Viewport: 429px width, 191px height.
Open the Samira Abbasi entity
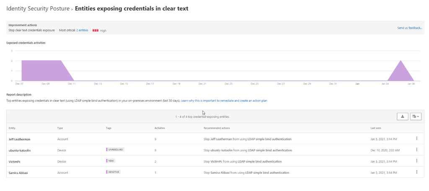tap(18, 173)
